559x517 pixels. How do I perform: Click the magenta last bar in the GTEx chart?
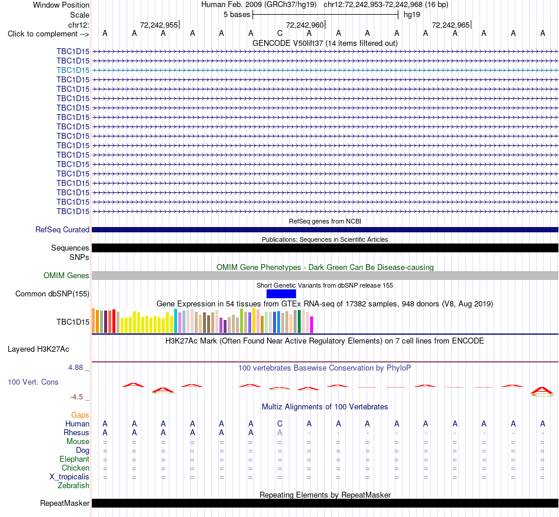pyautogui.click(x=312, y=325)
